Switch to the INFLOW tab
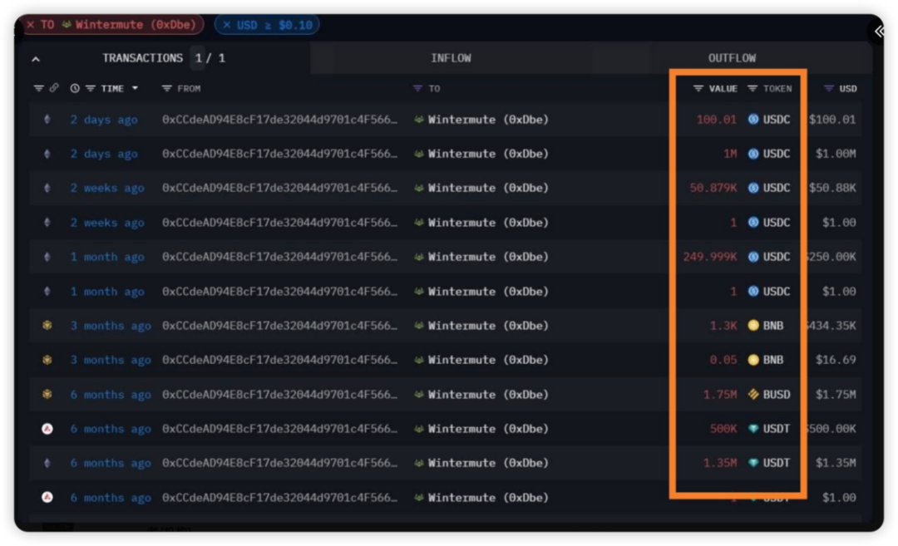Viewport: 898px width, 546px height. (x=451, y=58)
